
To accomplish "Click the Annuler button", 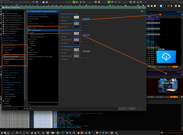I will [x=132, y=108].
